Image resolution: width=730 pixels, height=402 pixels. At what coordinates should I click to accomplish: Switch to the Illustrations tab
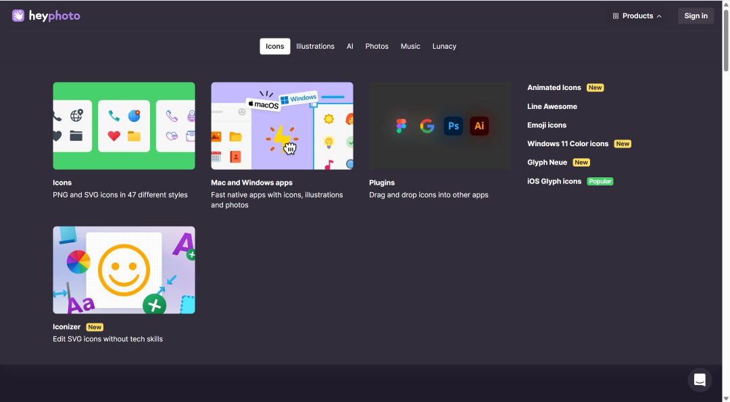(x=315, y=46)
